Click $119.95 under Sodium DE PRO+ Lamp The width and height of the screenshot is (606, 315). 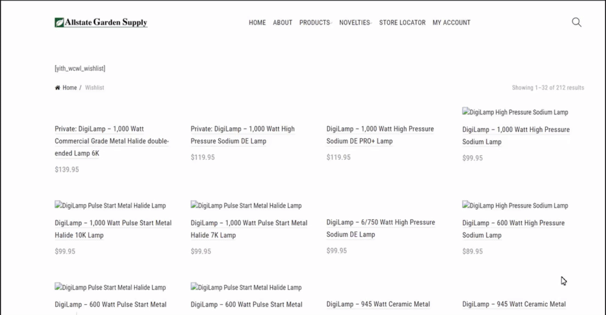coord(339,157)
